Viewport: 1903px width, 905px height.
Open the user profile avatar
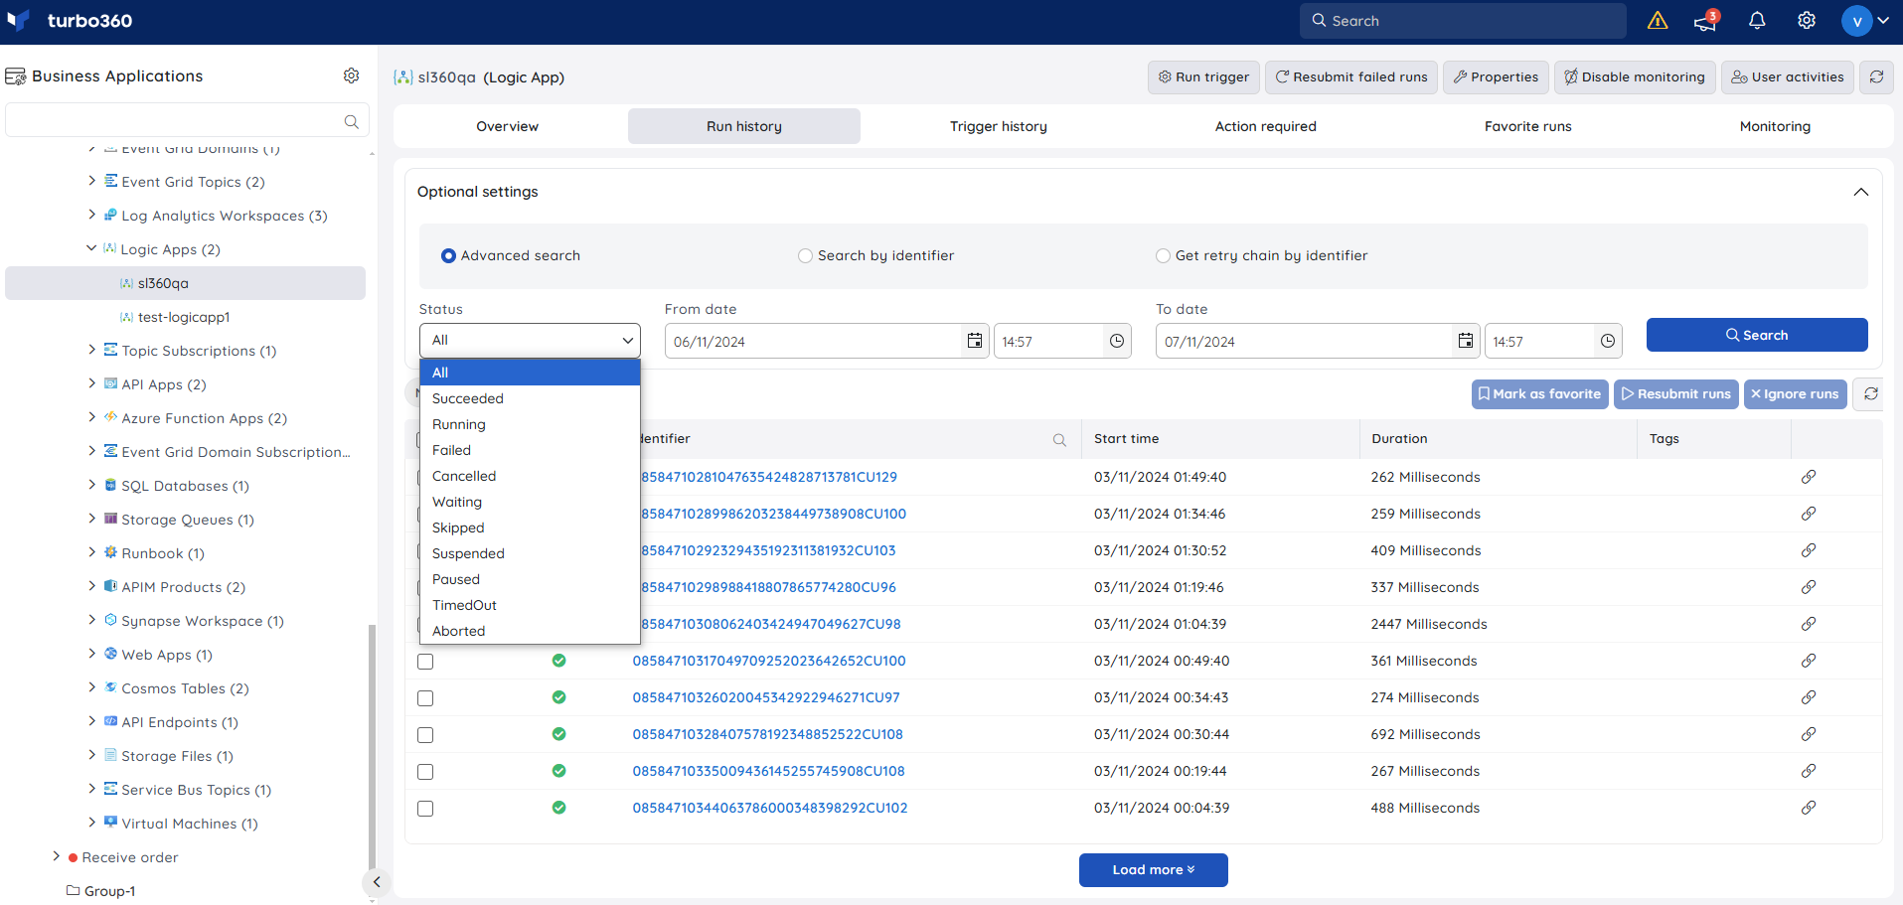(1856, 21)
